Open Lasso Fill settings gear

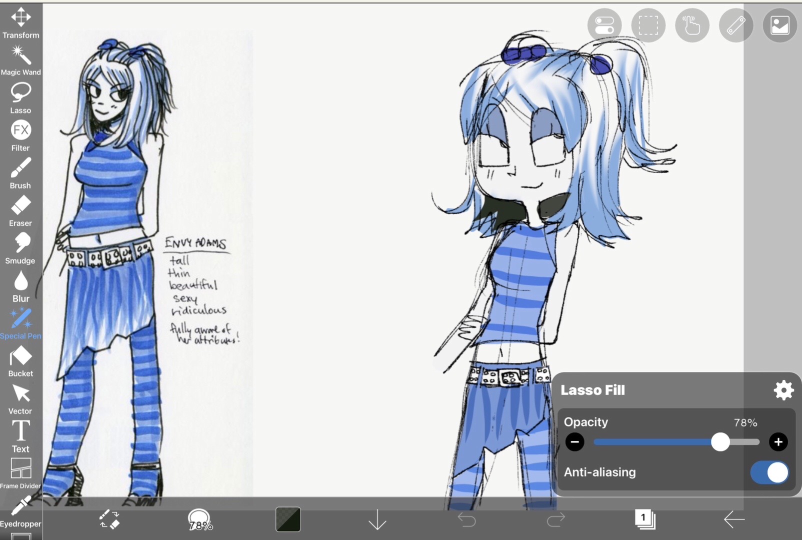(783, 390)
